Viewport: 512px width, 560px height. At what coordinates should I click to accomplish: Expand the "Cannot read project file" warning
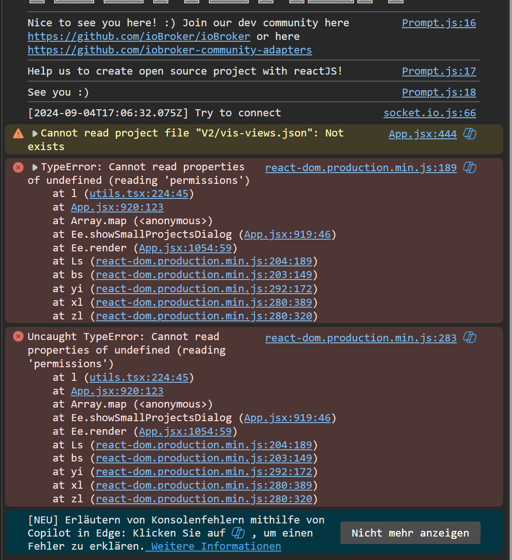click(x=35, y=134)
